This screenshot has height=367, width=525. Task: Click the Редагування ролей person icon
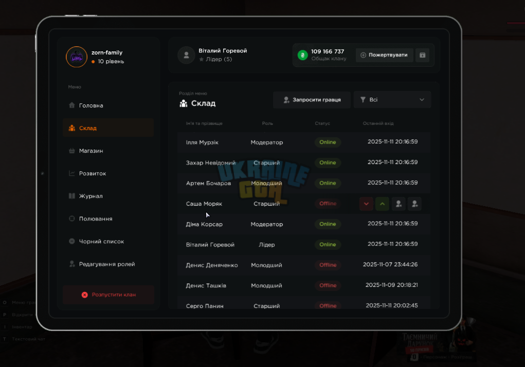(x=71, y=264)
